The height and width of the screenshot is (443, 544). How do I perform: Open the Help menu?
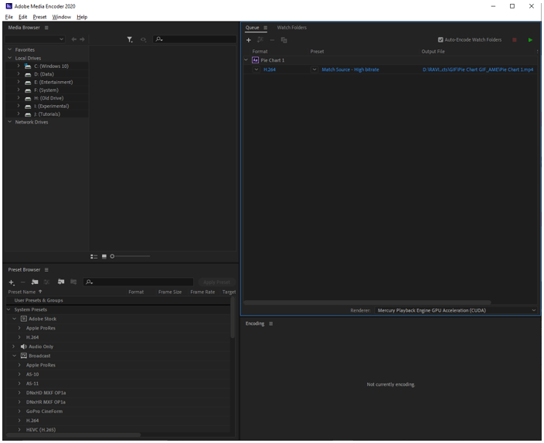[x=82, y=17]
